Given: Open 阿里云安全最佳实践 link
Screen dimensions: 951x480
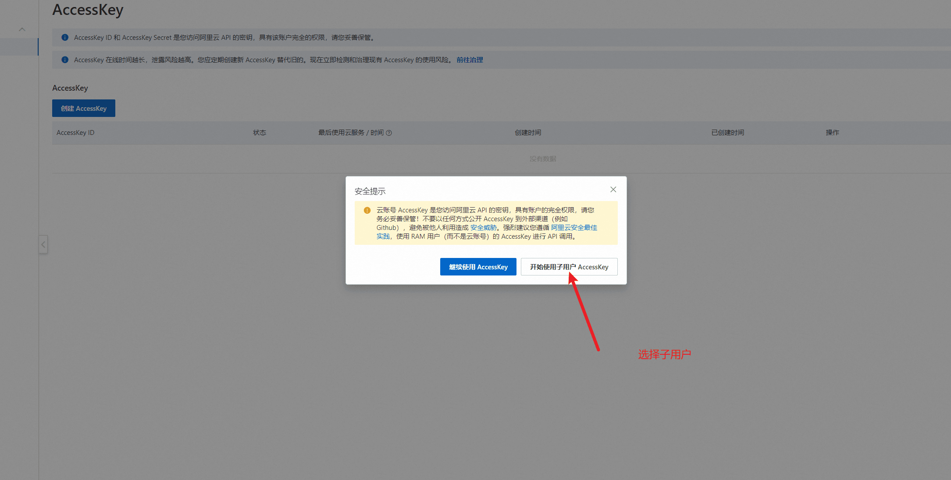Looking at the screenshot, I should 574,228.
